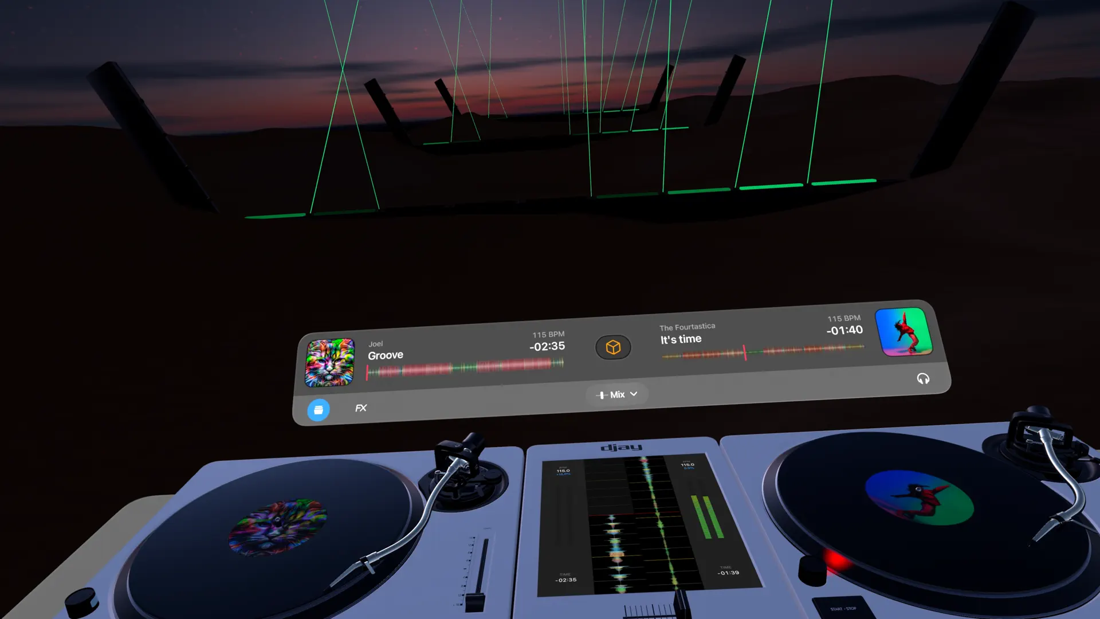This screenshot has width=1100, height=619.
Task: Open the blue music library icon
Action: 319,410
